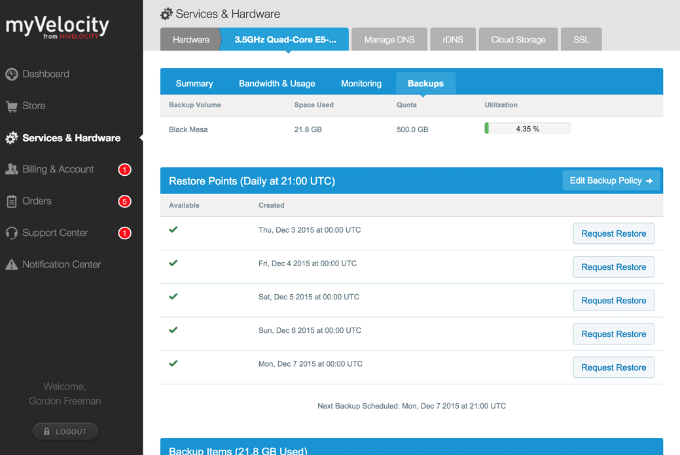
Task: Click the lock icon on Logout button
Action: [47, 431]
